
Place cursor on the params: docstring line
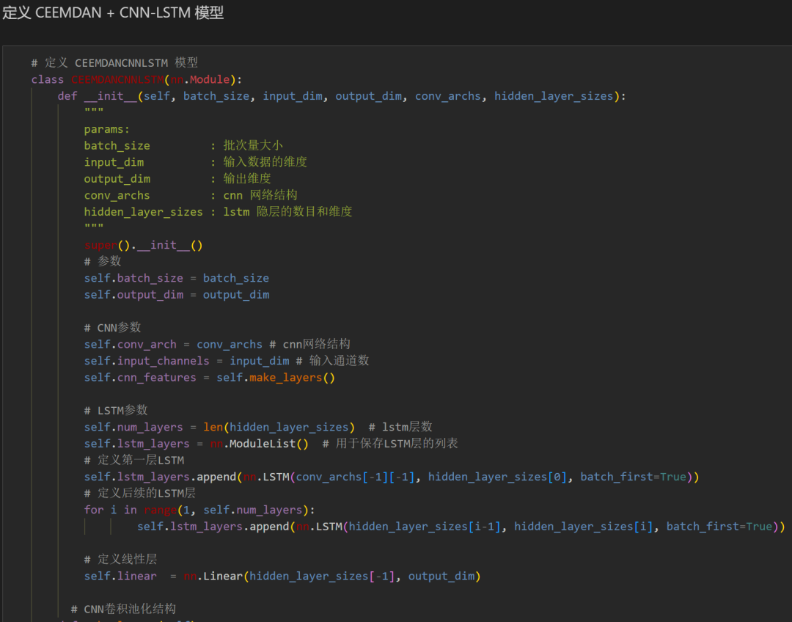coord(106,129)
